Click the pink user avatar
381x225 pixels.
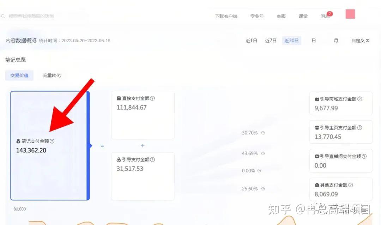pos(350,14)
